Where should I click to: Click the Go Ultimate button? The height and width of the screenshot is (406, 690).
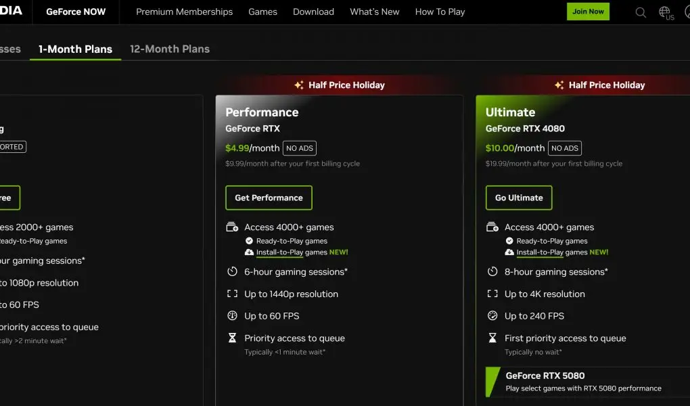519,198
